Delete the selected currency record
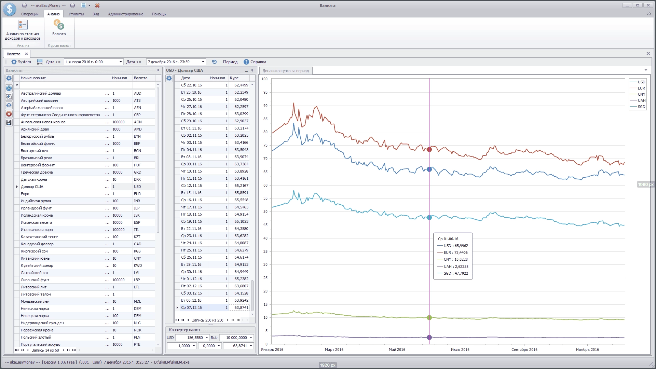Viewport: 656px width, 369px height. click(x=9, y=114)
